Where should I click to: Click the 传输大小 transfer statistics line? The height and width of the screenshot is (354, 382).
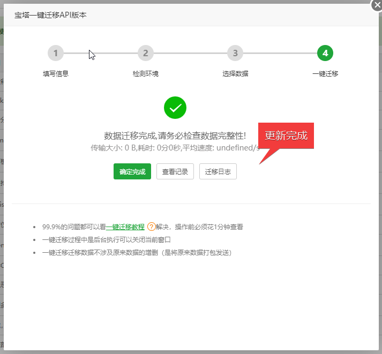(175, 148)
